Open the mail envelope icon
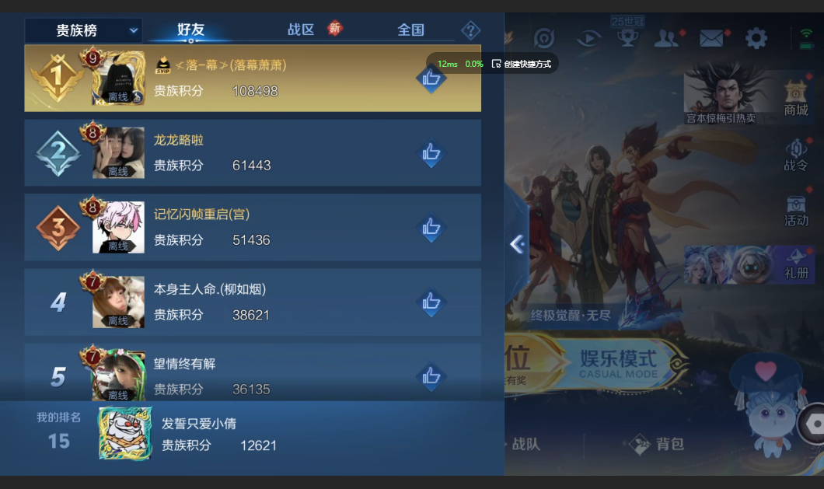The height and width of the screenshot is (489, 824). pos(711,38)
